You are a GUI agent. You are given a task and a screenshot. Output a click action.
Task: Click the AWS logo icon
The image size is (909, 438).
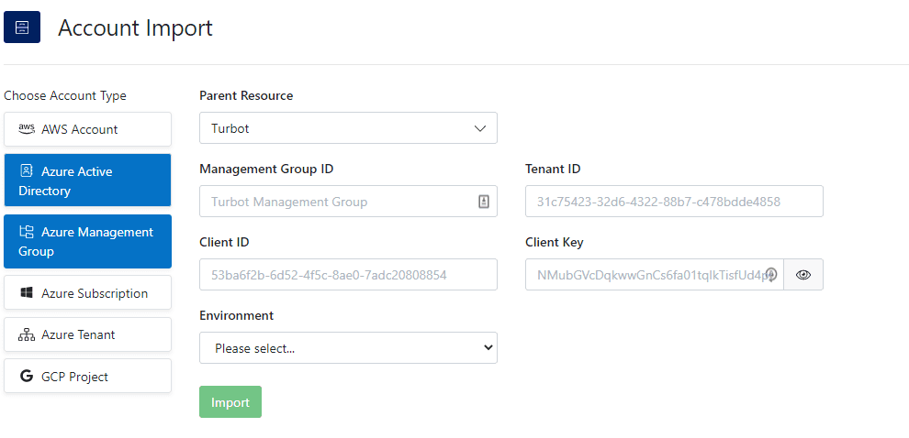click(x=27, y=129)
